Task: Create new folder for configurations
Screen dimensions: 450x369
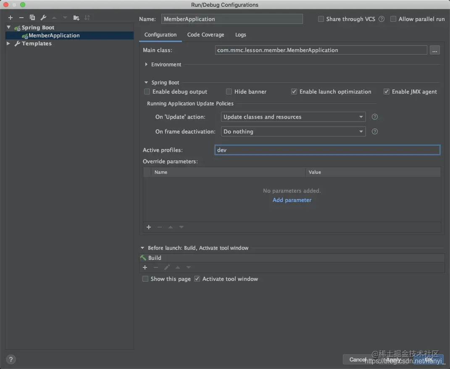Action: [76, 18]
